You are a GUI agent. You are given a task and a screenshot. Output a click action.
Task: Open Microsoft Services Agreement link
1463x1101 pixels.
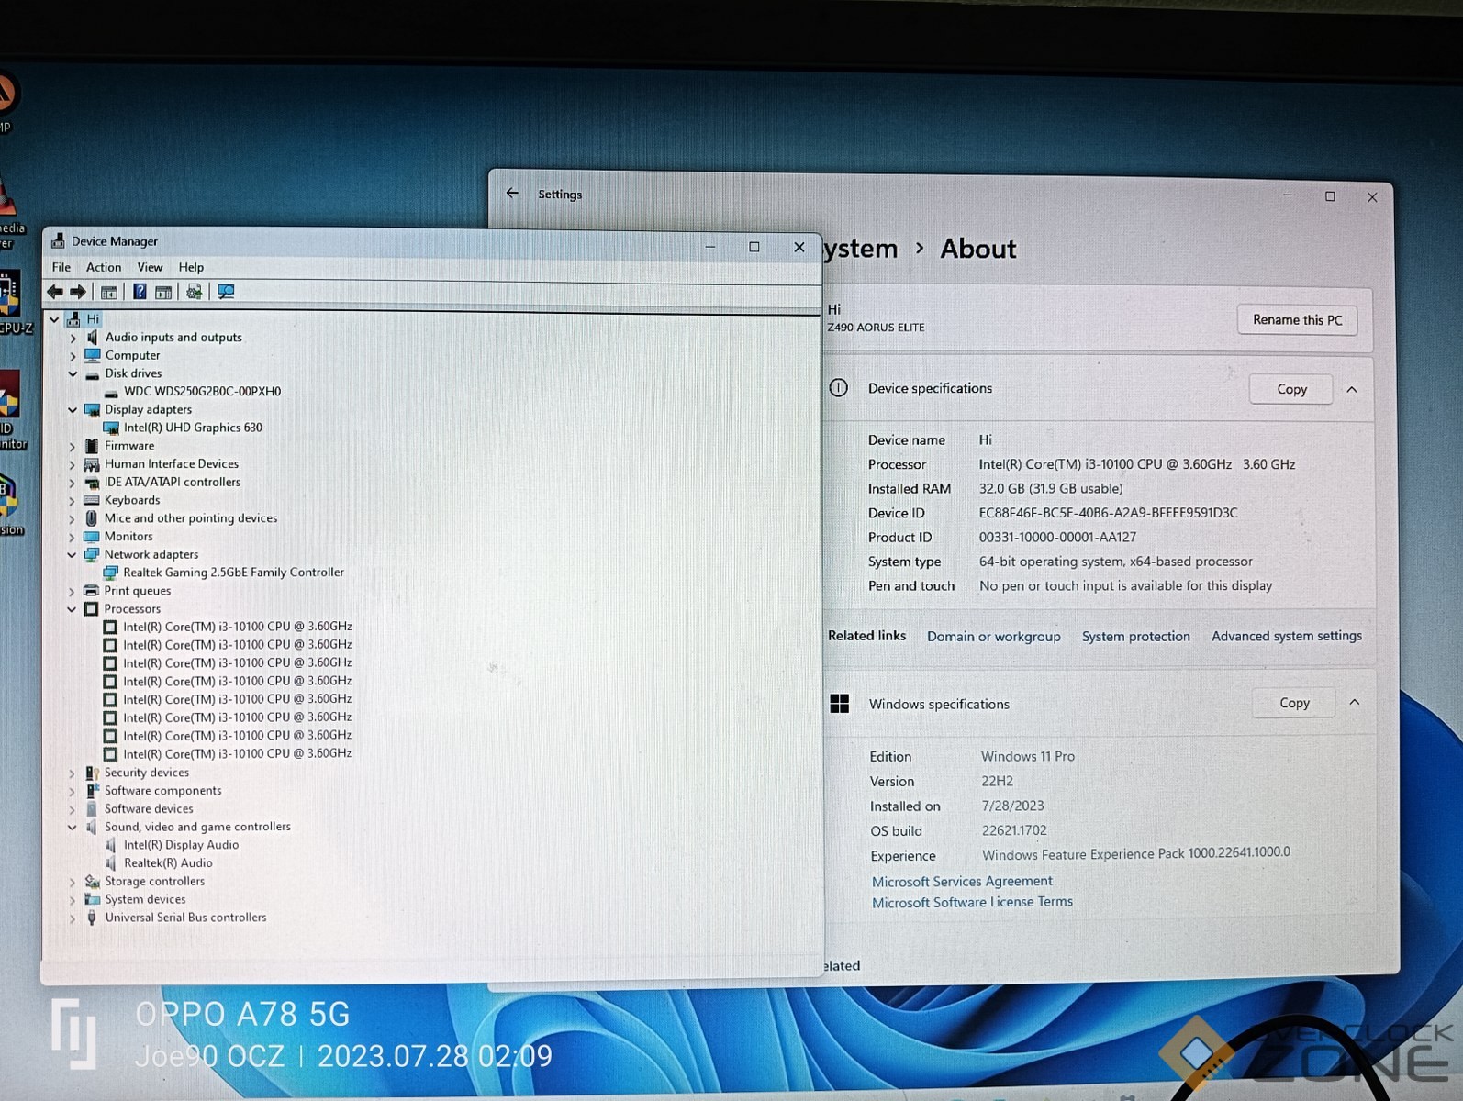pyautogui.click(x=962, y=881)
